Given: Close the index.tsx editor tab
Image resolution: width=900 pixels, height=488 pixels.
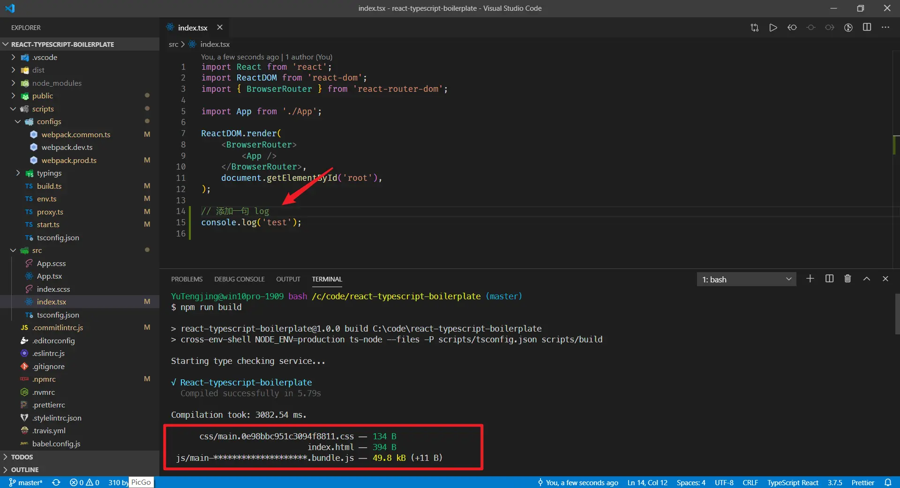Looking at the screenshot, I should click(220, 28).
